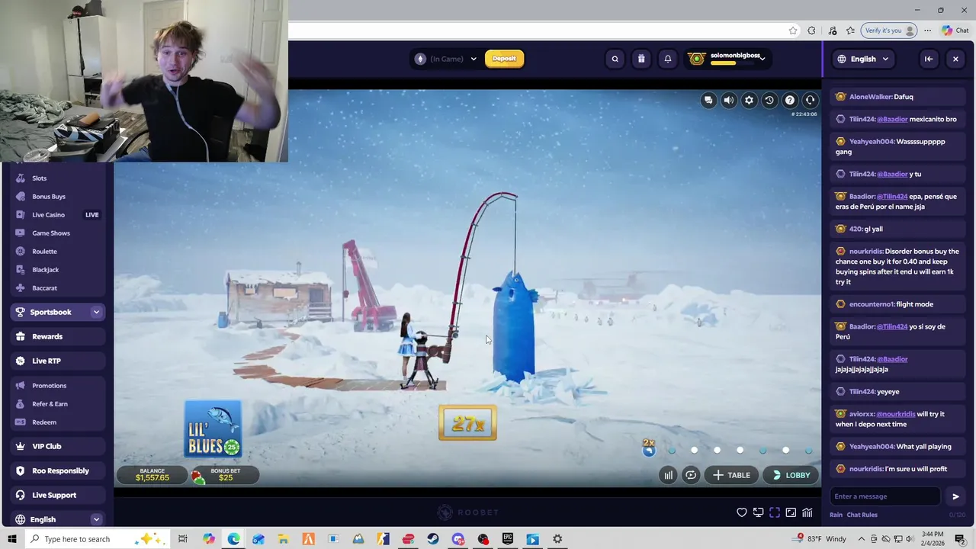Collapse the chat panel arrow icon

(928, 59)
